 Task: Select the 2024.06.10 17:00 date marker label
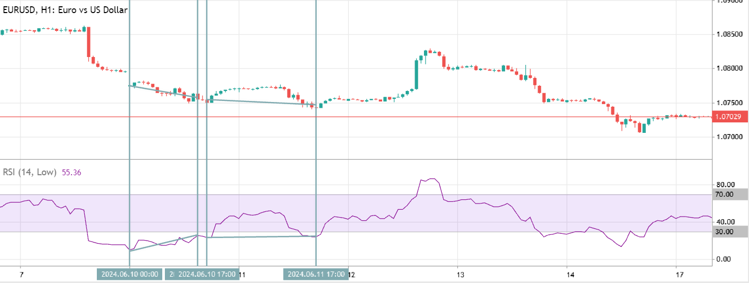pos(206,274)
